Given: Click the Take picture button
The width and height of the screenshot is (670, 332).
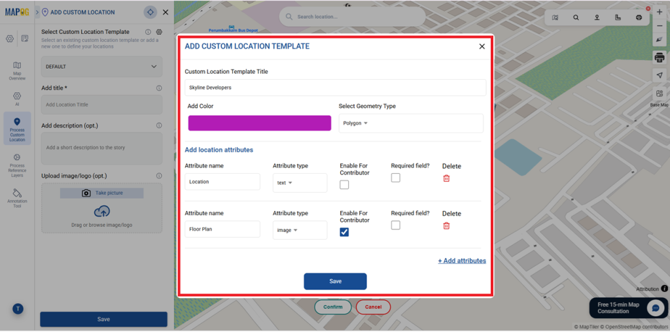Looking at the screenshot, I should tap(101, 193).
